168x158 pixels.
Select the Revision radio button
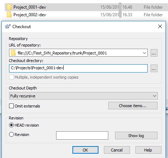[11, 135]
